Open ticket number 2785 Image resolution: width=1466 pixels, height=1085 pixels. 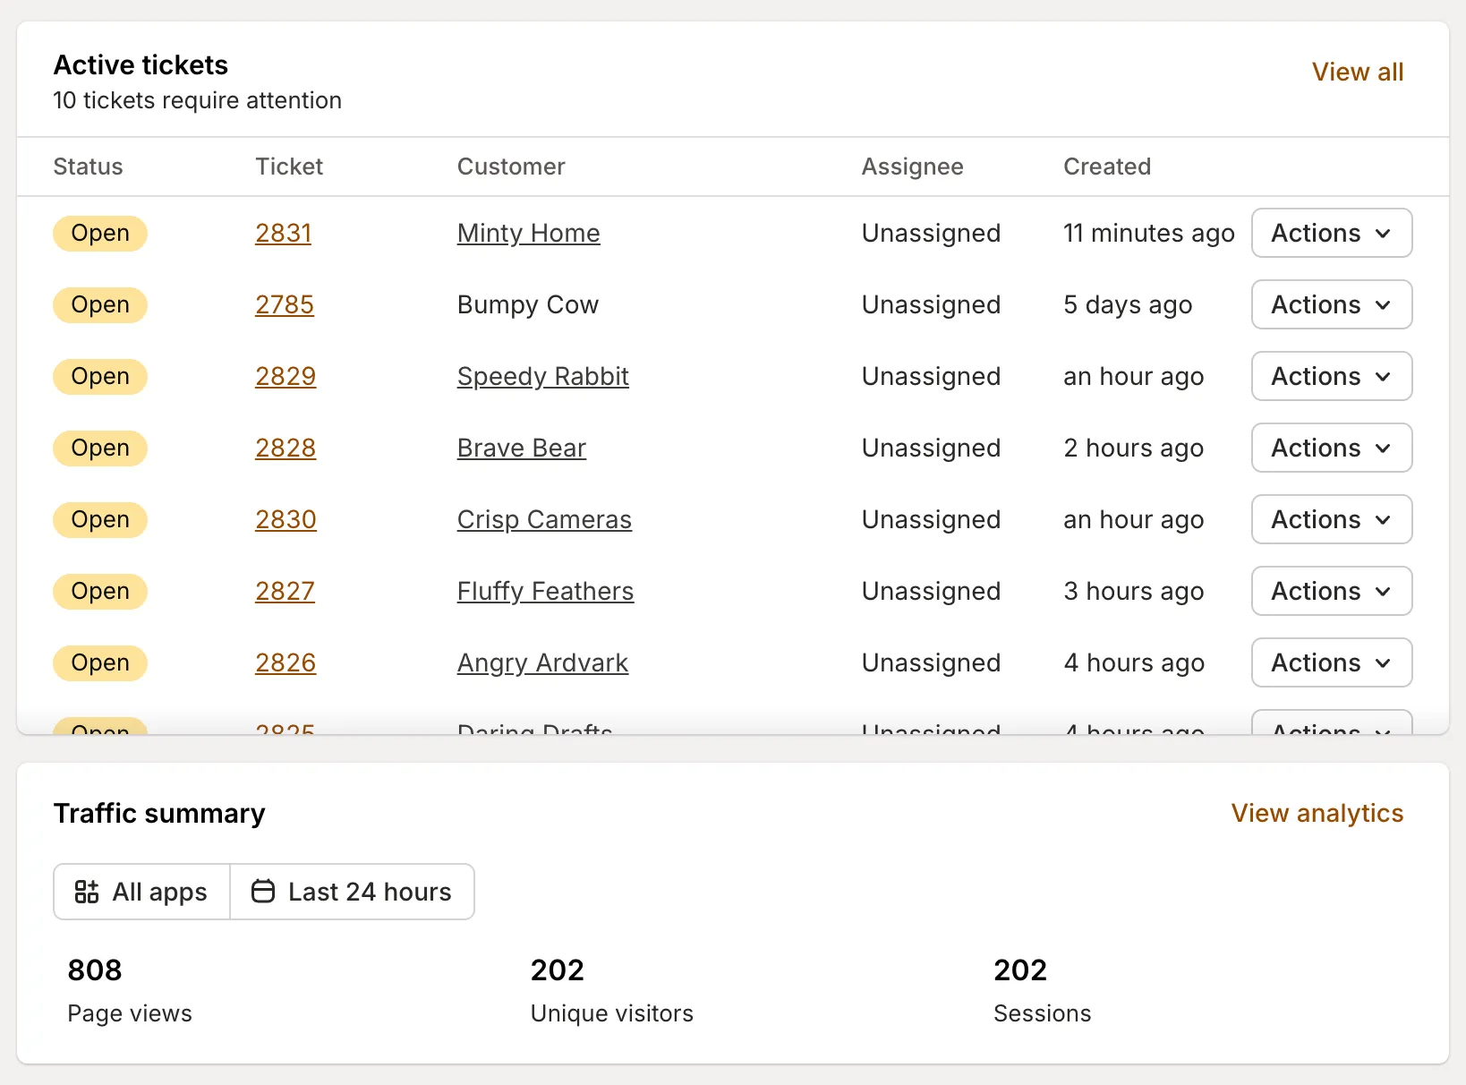(x=284, y=304)
